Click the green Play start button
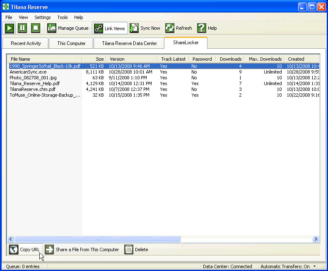 pos(10,29)
